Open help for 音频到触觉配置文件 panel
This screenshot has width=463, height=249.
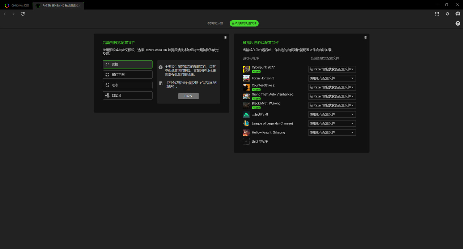coord(225,37)
